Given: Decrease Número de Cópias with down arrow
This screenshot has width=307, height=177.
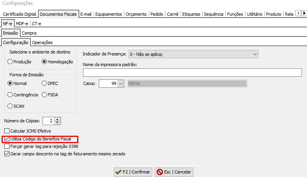Looking at the screenshot, I should pos(57,123).
